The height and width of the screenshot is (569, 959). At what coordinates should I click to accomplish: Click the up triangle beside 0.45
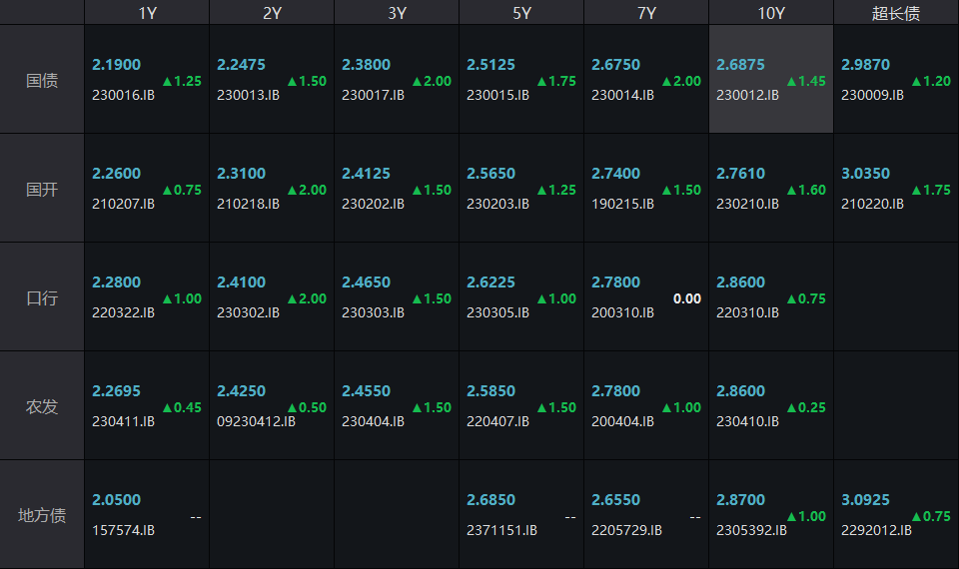tap(168, 407)
